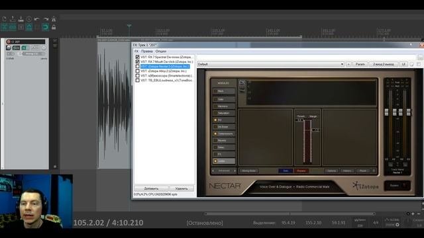Toggle grid lines toolbar icon
This screenshot has width=424, height=238.
pyautogui.click(x=37, y=27)
